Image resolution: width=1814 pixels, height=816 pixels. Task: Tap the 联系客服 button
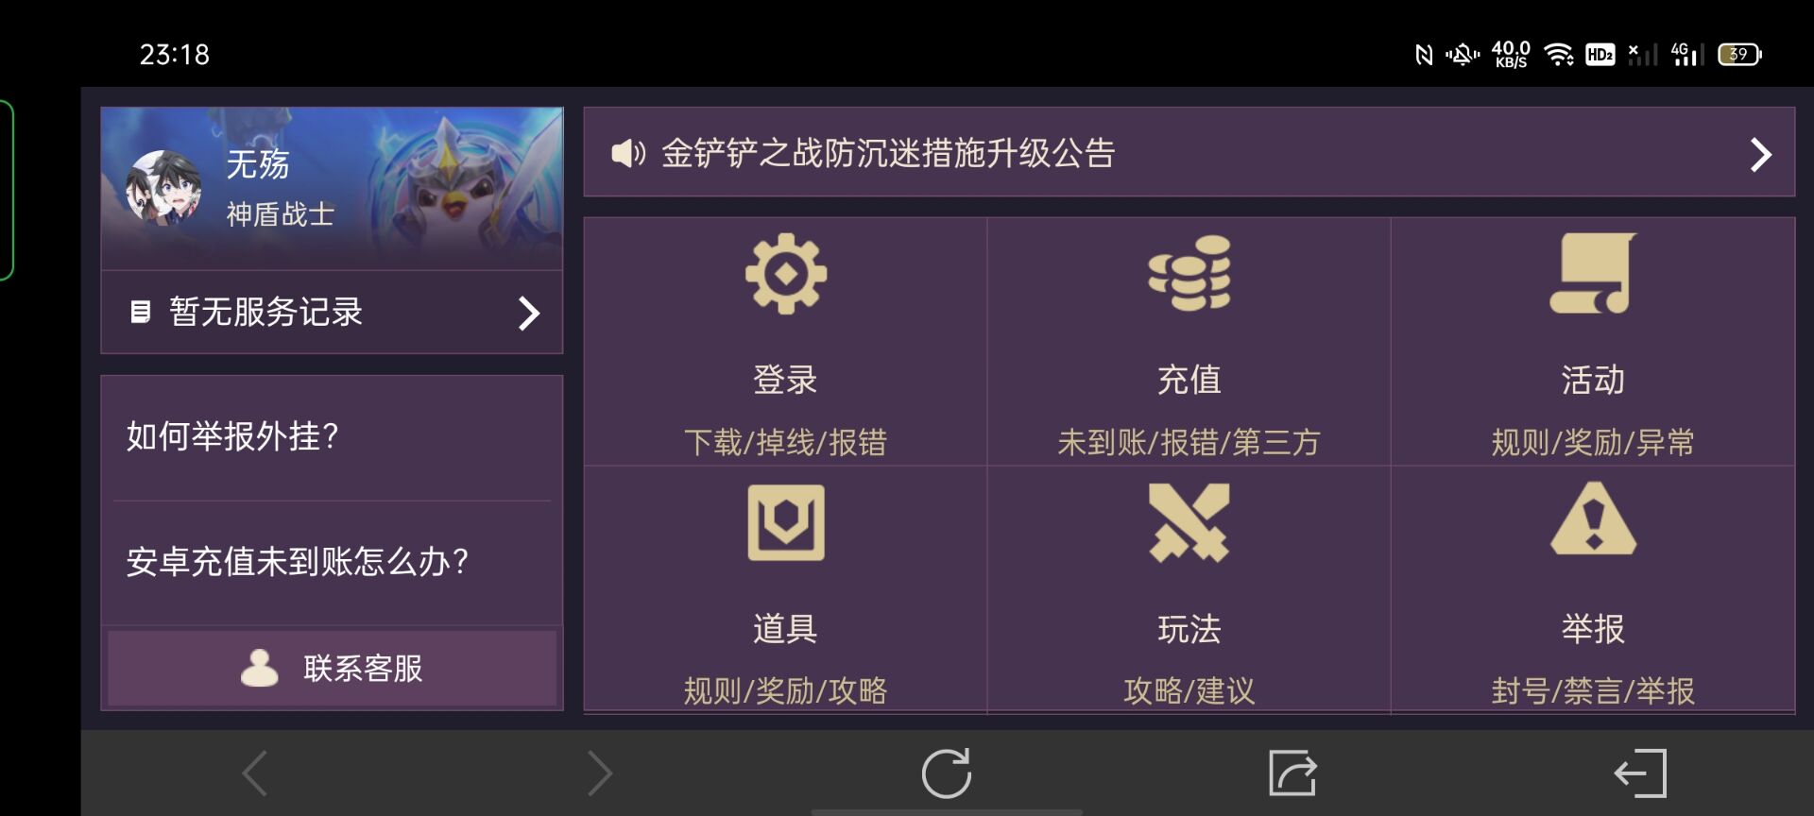(332, 668)
